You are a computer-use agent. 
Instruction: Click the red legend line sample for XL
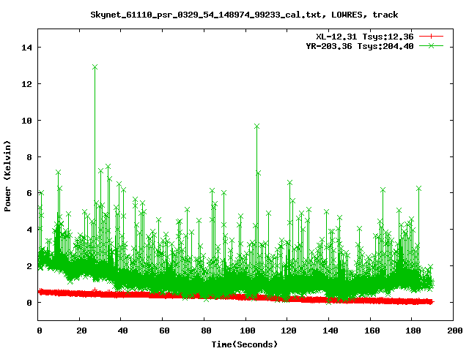pos(431,37)
